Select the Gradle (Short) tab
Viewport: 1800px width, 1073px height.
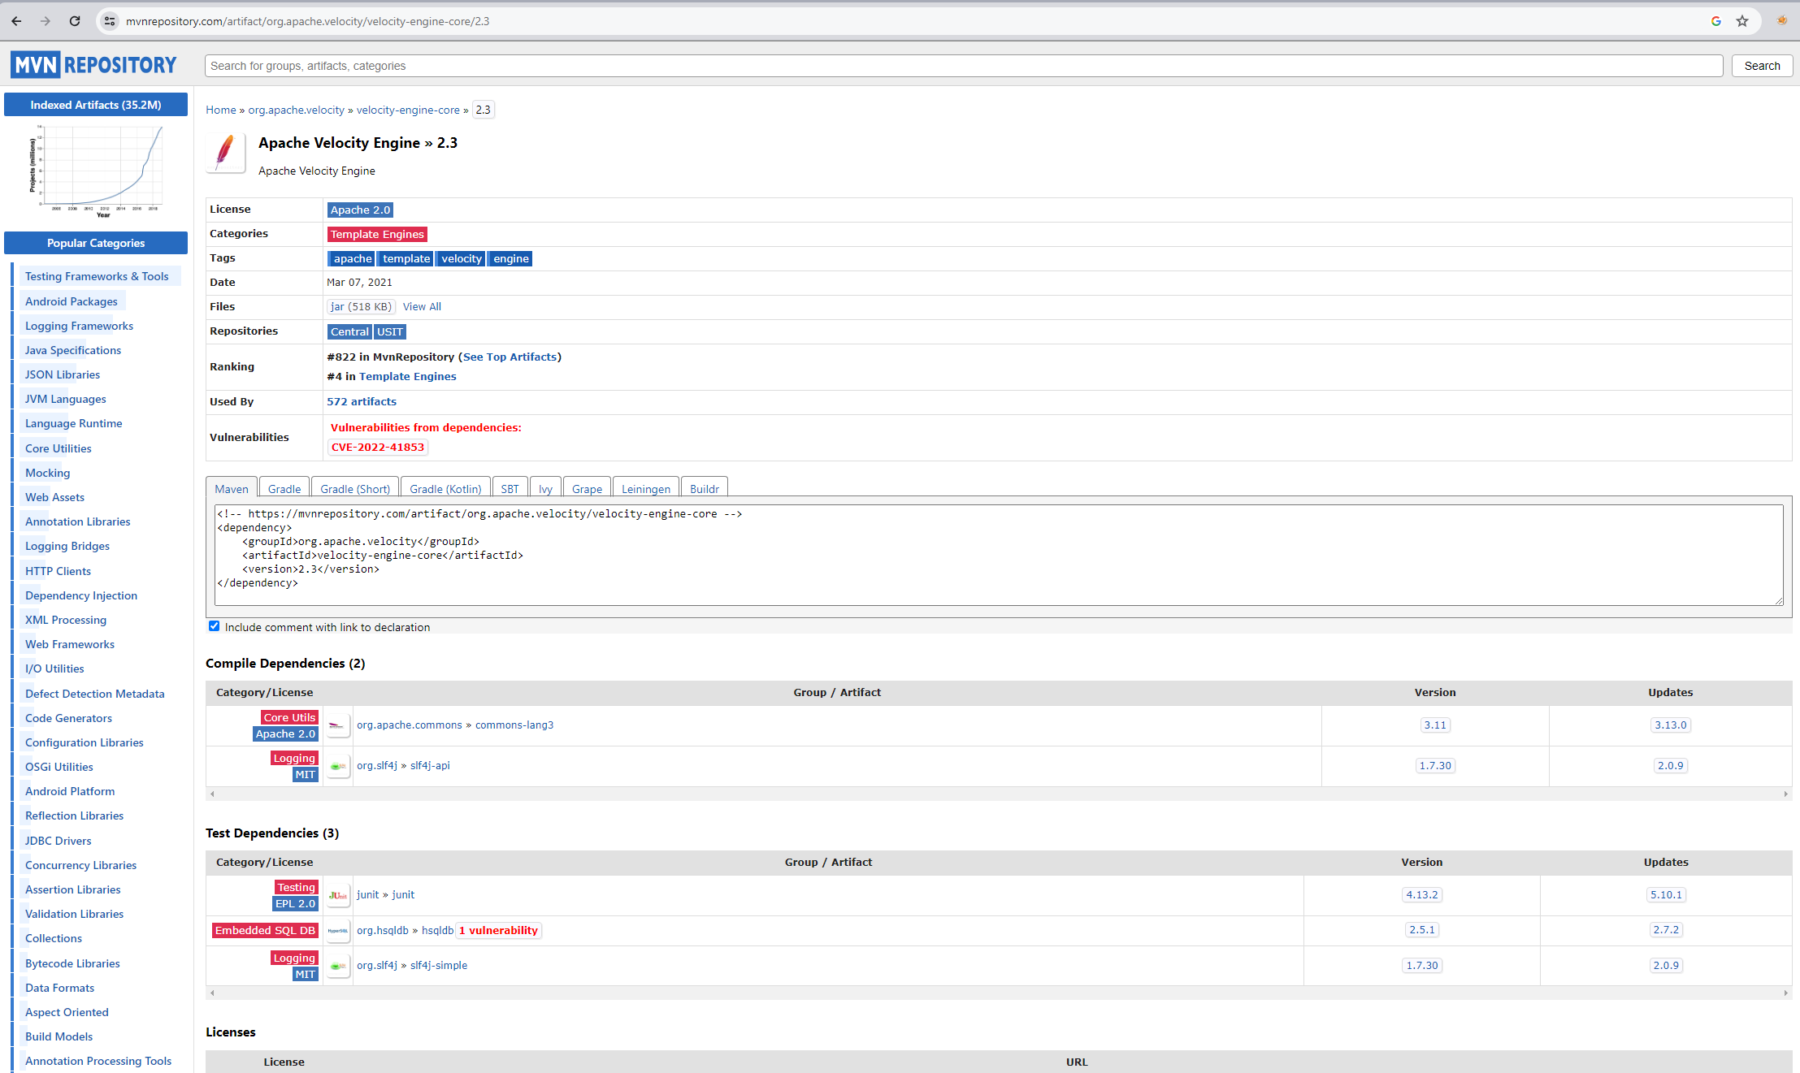coord(355,489)
